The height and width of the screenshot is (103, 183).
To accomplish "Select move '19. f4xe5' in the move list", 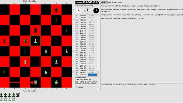I will click(x=83, y=40).
